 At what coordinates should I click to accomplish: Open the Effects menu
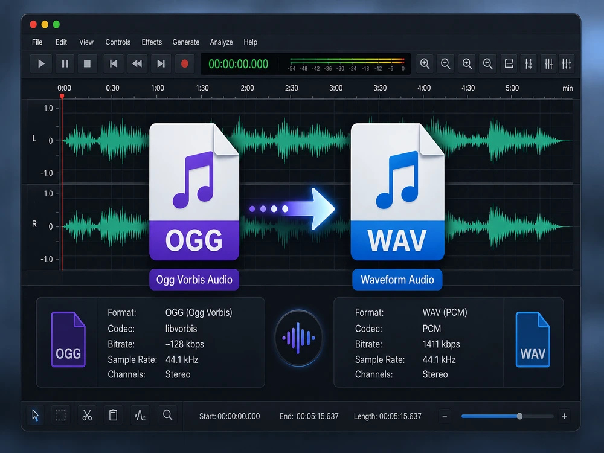pos(152,42)
